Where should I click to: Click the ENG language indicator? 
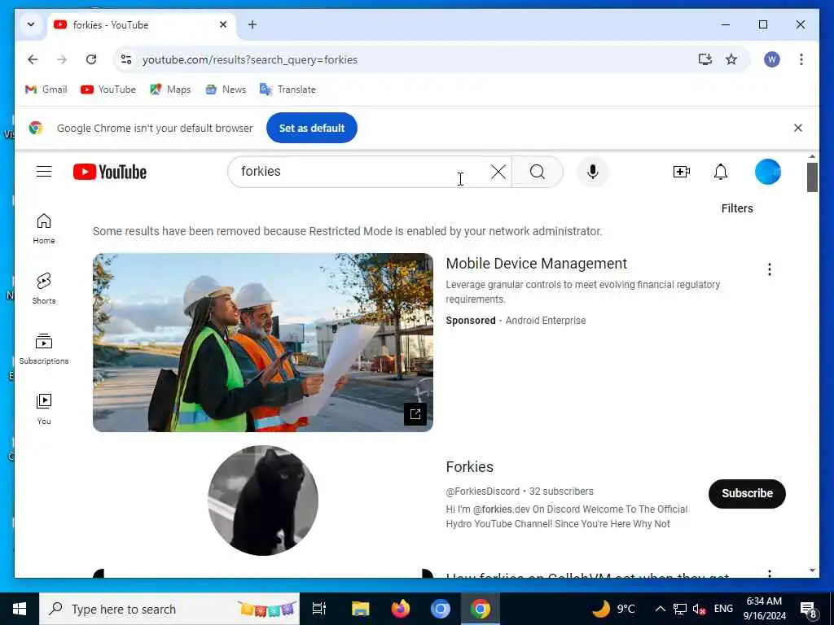[723, 609]
